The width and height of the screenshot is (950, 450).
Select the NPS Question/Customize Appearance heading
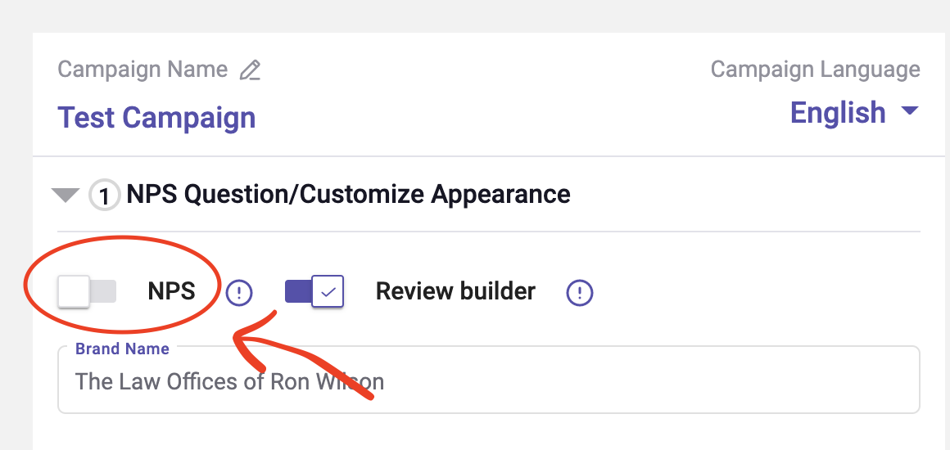[x=348, y=195]
